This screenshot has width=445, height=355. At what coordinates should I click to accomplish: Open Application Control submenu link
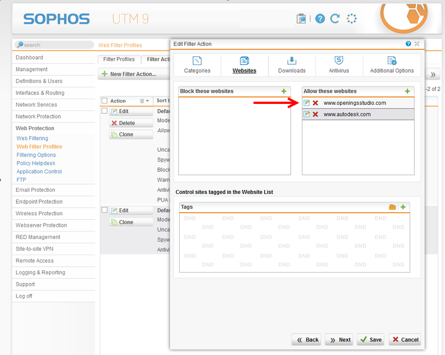[x=39, y=171]
